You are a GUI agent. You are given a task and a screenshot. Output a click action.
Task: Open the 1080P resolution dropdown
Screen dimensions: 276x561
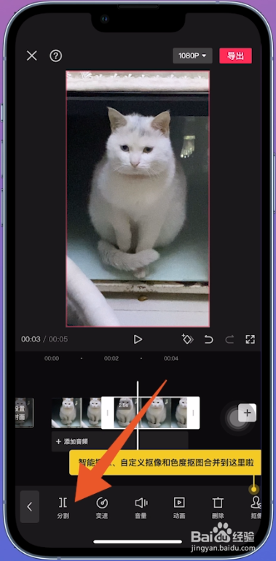(192, 56)
